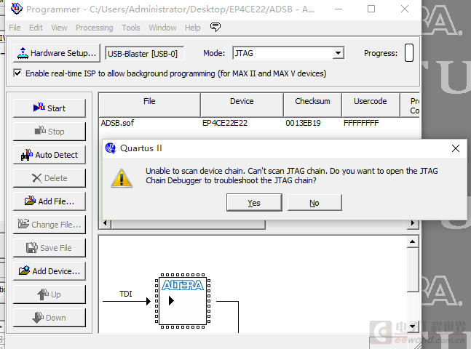471x349 pixels.
Task: Open the Add File dialog
Action: [50, 201]
